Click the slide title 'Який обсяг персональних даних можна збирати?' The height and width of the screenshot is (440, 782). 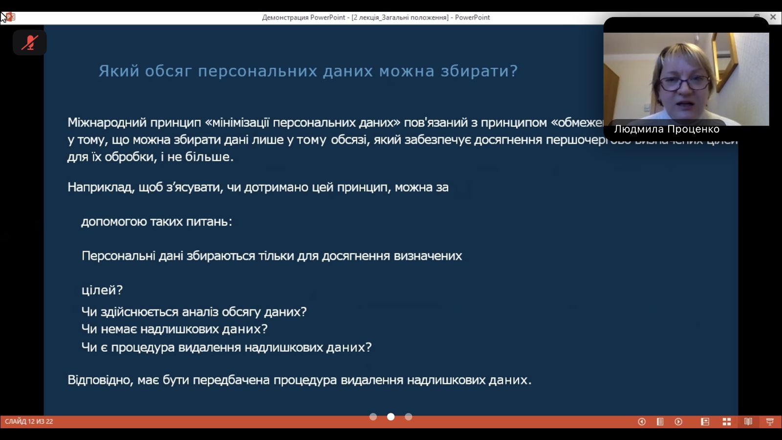pos(308,71)
